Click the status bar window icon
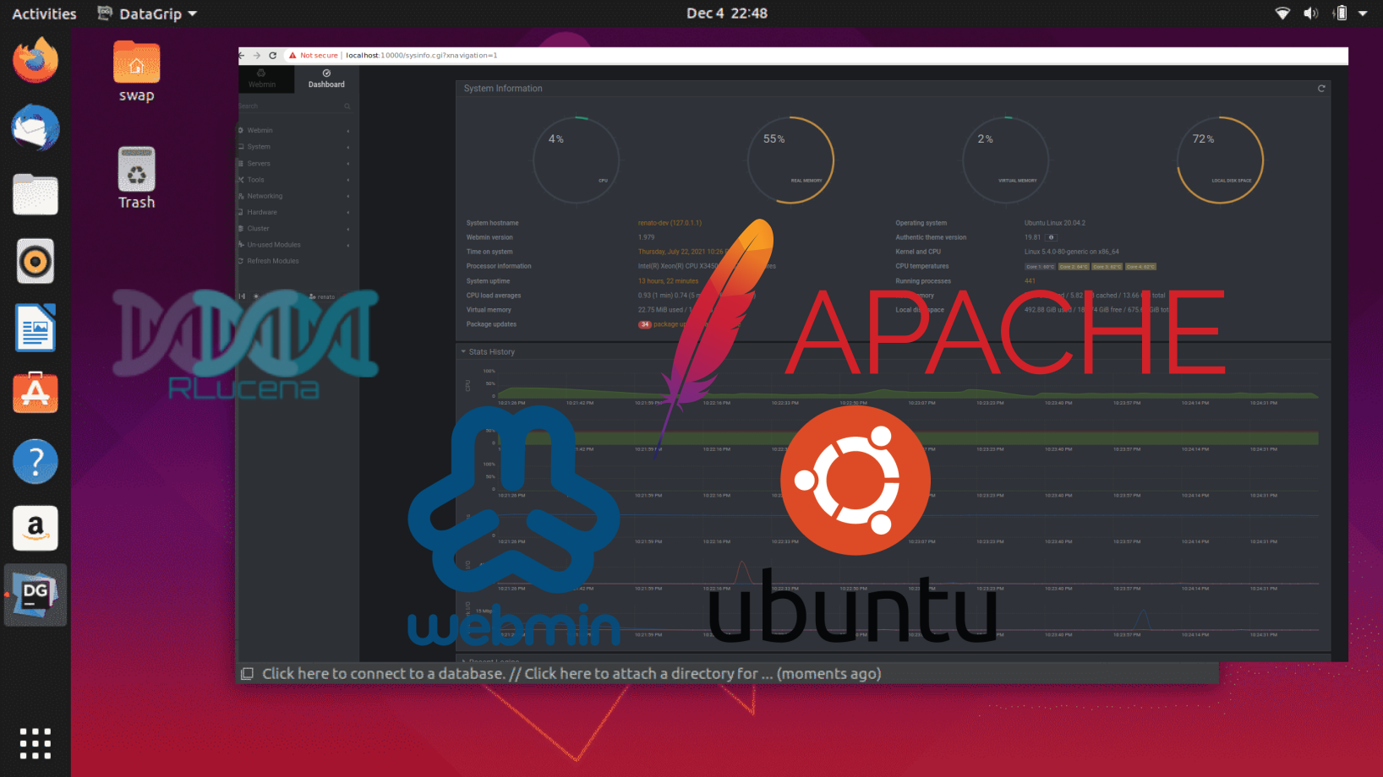Viewport: 1383px width, 777px height. click(247, 674)
